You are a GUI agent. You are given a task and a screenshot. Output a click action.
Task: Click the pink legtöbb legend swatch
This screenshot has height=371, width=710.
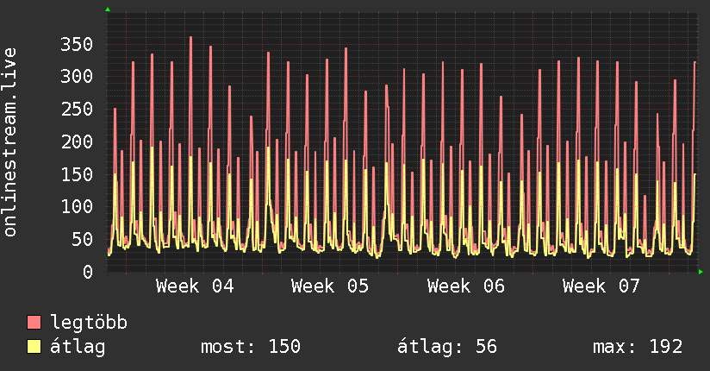click(x=34, y=322)
